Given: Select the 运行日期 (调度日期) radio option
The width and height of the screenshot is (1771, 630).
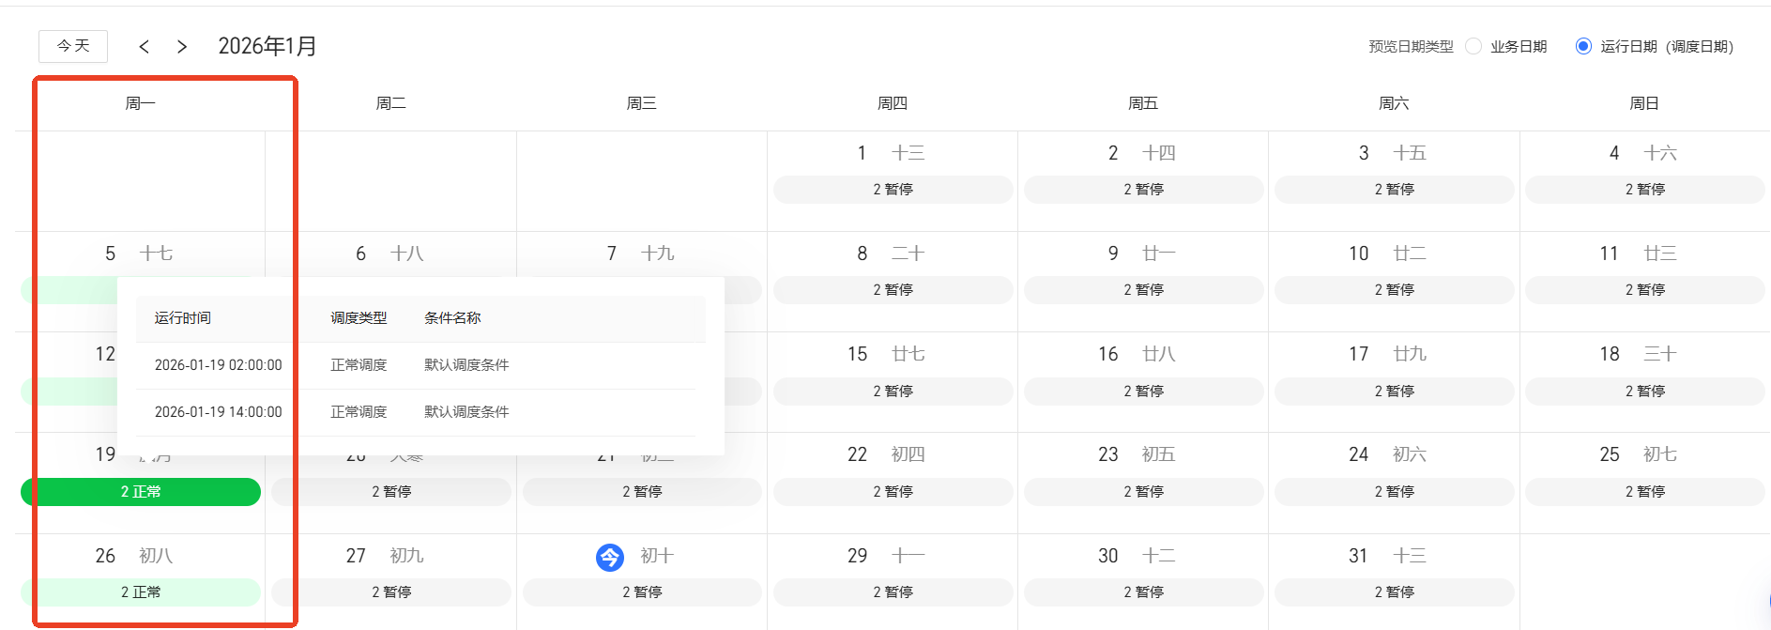Looking at the screenshot, I should coord(1583,46).
